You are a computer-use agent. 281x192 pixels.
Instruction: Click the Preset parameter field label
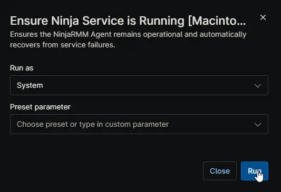tap(40, 107)
